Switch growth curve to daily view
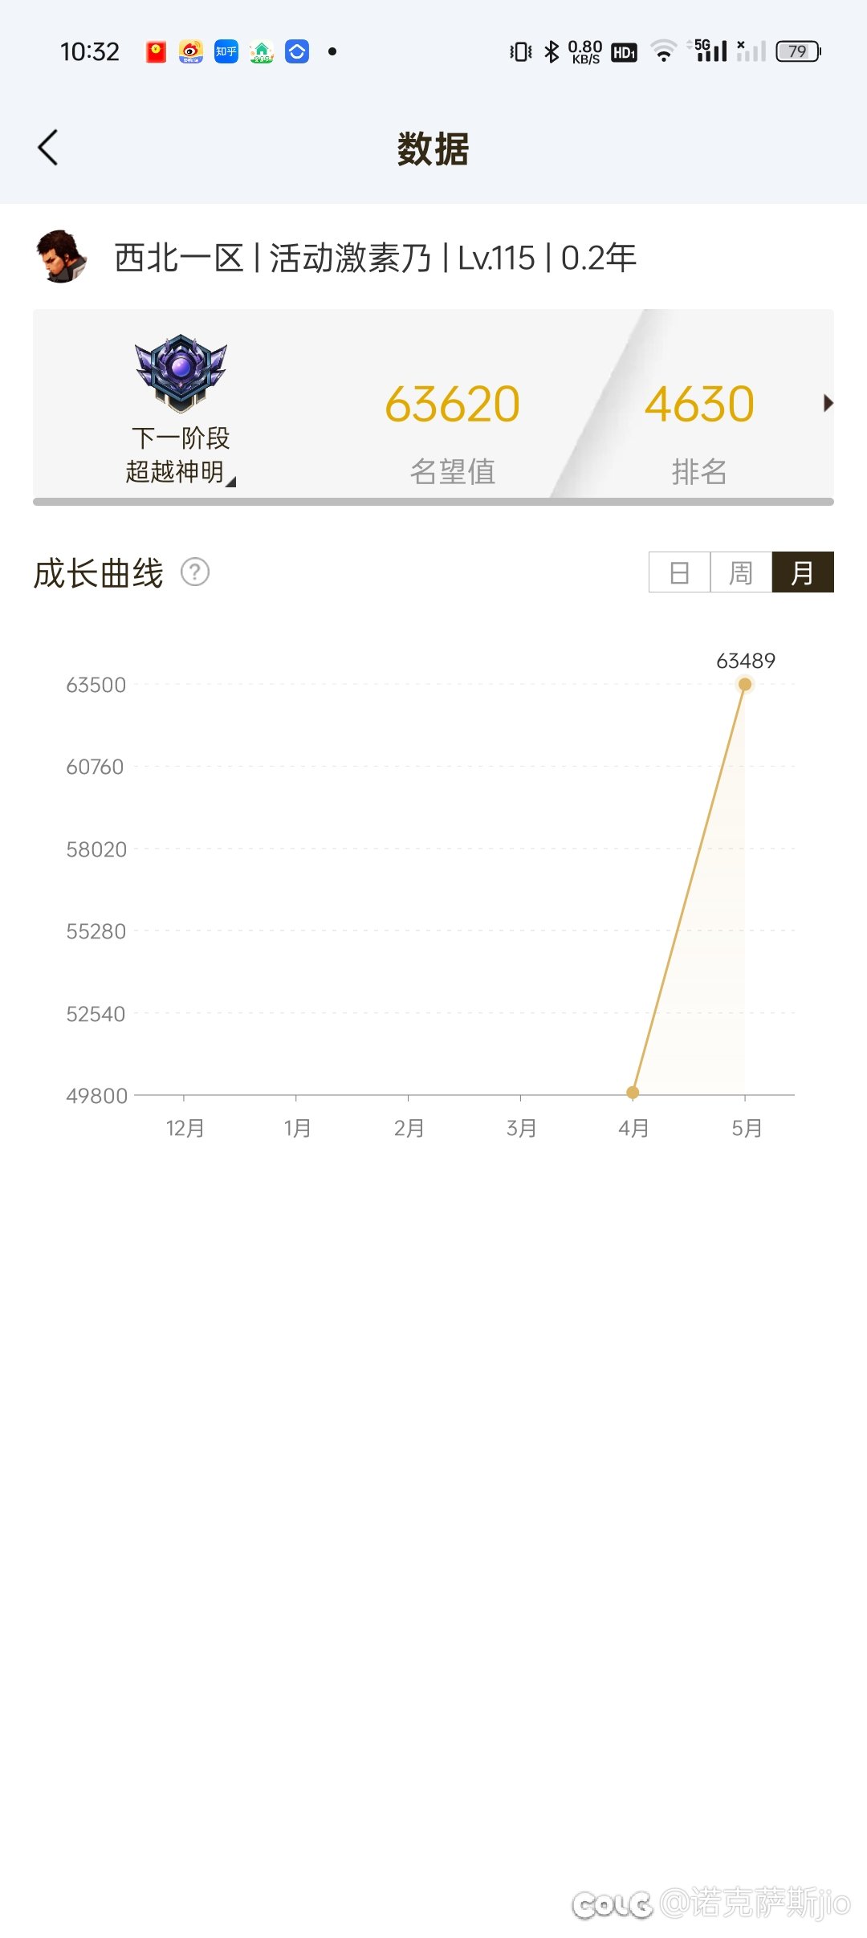The height and width of the screenshot is (1938, 867). (x=679, y=572)
